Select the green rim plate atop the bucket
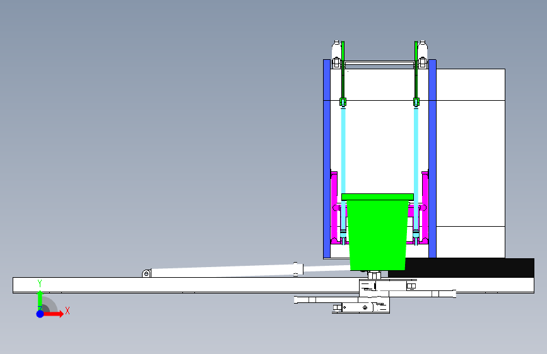Screen dimensions: 547x354 coord(377,197)
